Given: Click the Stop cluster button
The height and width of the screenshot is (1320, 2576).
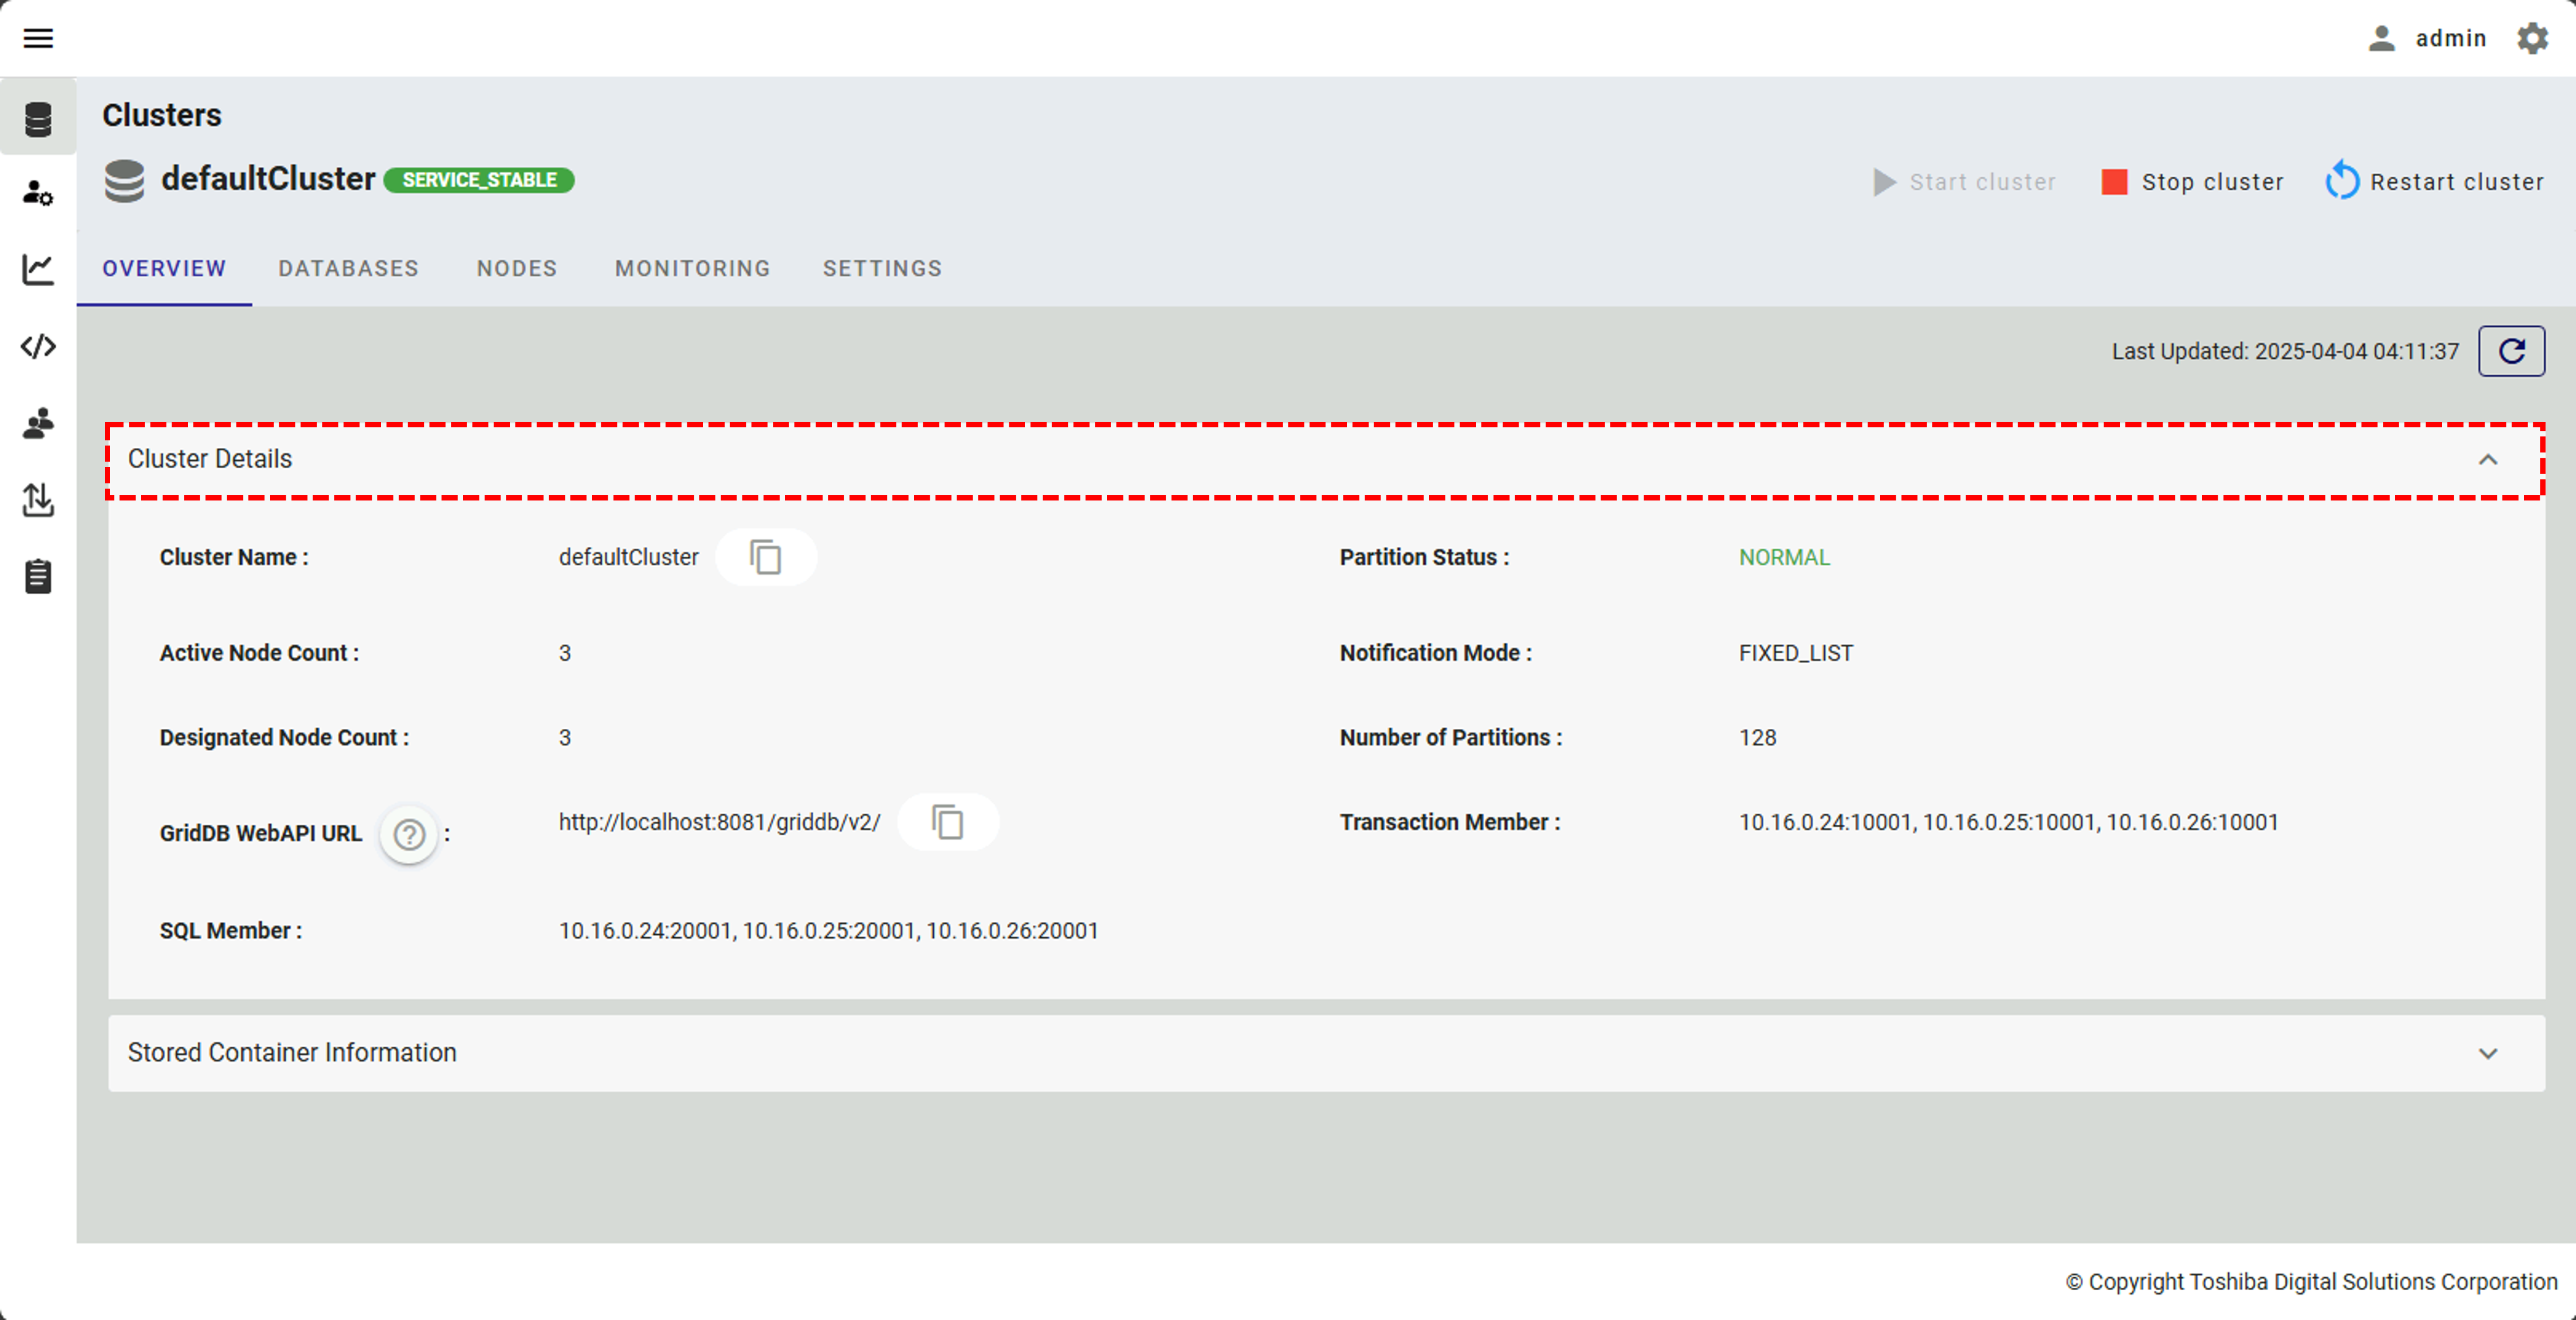Looking at the screenshot, I should click(2193, 182).
